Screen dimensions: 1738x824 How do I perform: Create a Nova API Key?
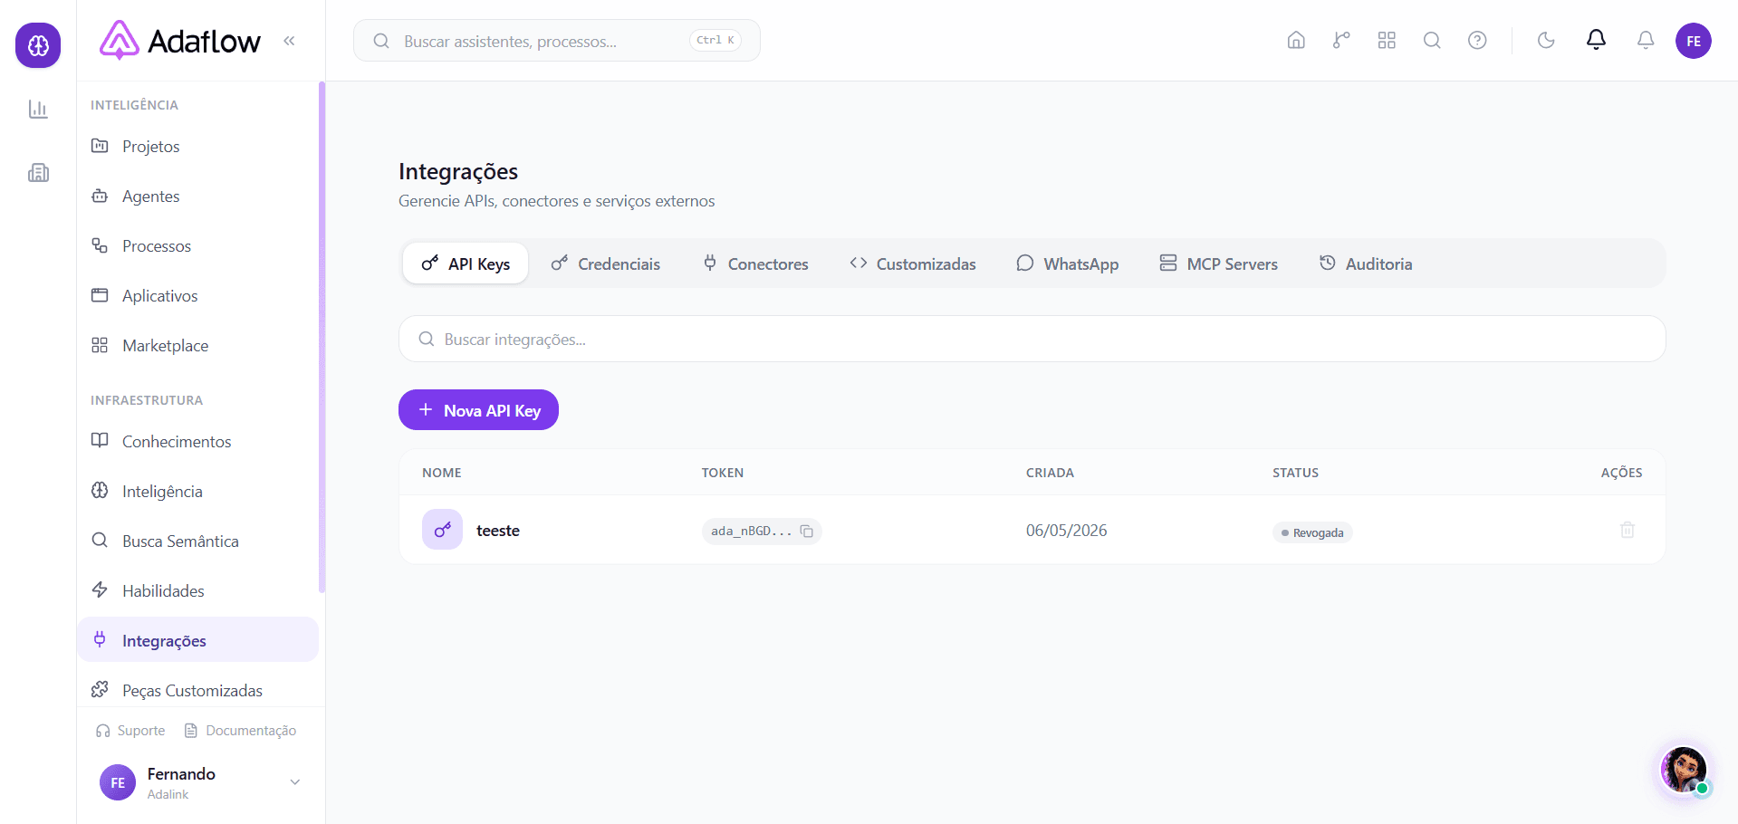coord(478,410)
